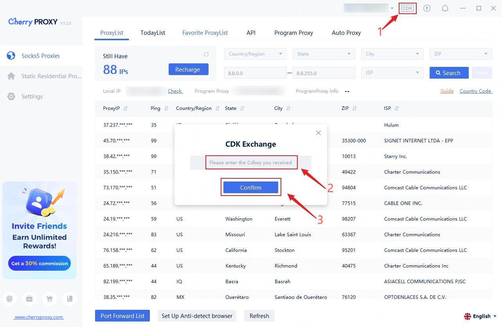Sort the table by ISP column

point(397,108)
